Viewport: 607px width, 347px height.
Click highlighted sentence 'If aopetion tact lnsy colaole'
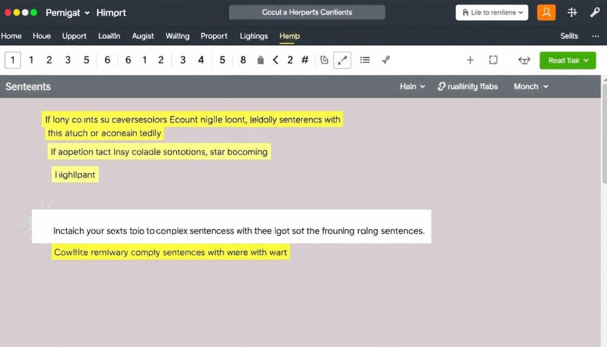click(159, 152)
